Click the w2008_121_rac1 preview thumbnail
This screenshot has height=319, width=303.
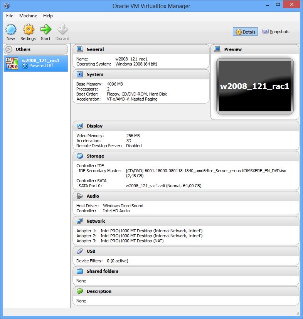tap(255, 86)
